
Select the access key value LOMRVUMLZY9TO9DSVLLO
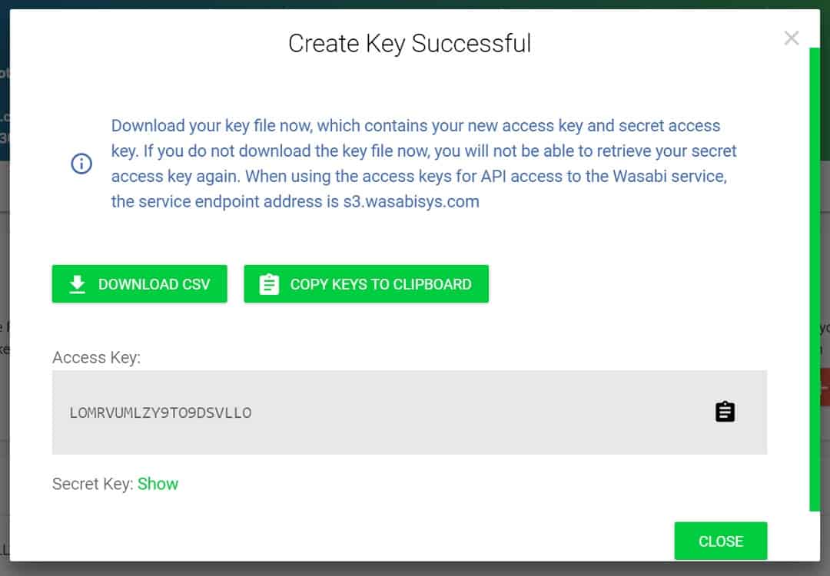tap(161, 412)
